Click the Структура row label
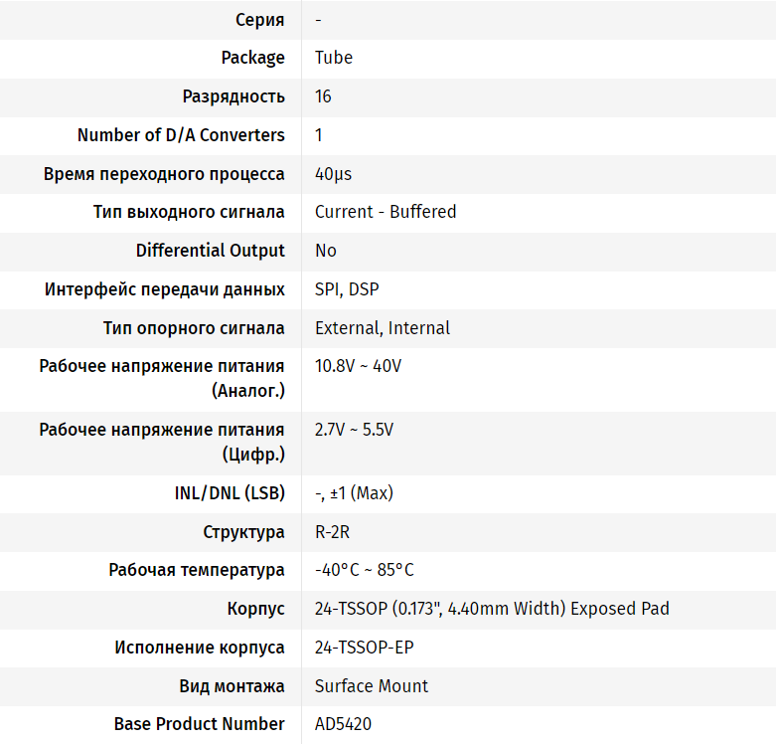The image size is (776, 744). pyautogui.click(x=243, y=532)
